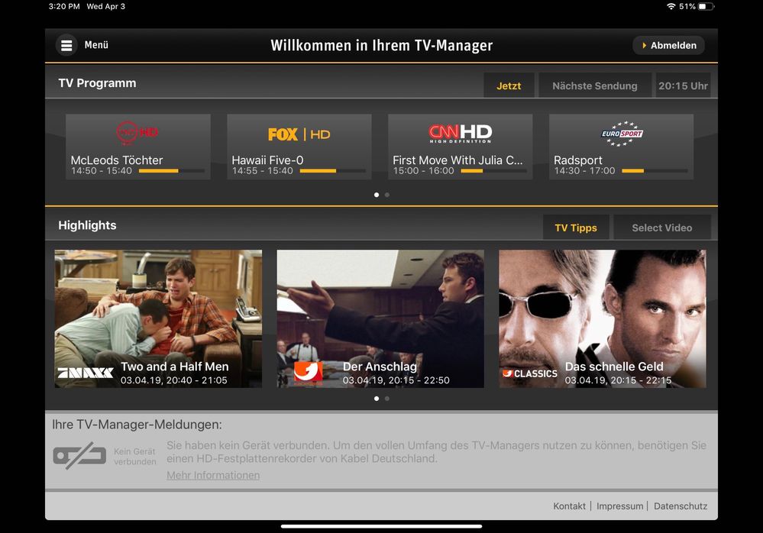This screenshot has width=763, height=533.
Task: Tap the Abmelden logout button
Action: click(x=668, y=45)
